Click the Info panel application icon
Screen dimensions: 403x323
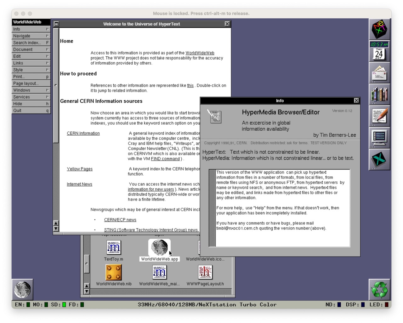click(x=215, y=116)
